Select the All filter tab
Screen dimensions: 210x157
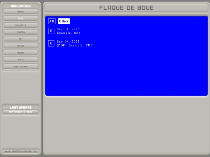click(52, 21)
